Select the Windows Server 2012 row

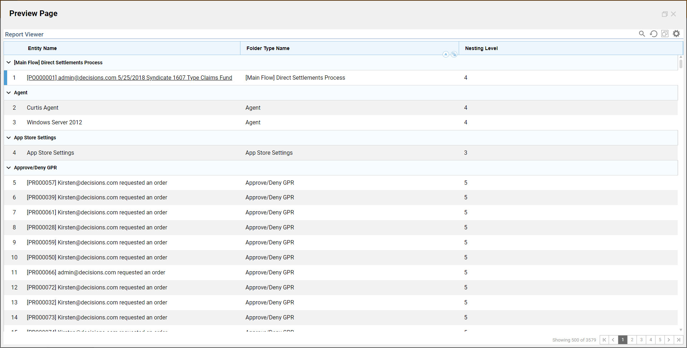click(341, 123)
